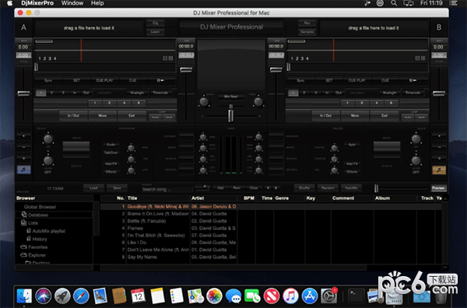This screenshot has height=308, width=467.
Task: Toggle the master Split button
Action: click(x=352, y=145)
